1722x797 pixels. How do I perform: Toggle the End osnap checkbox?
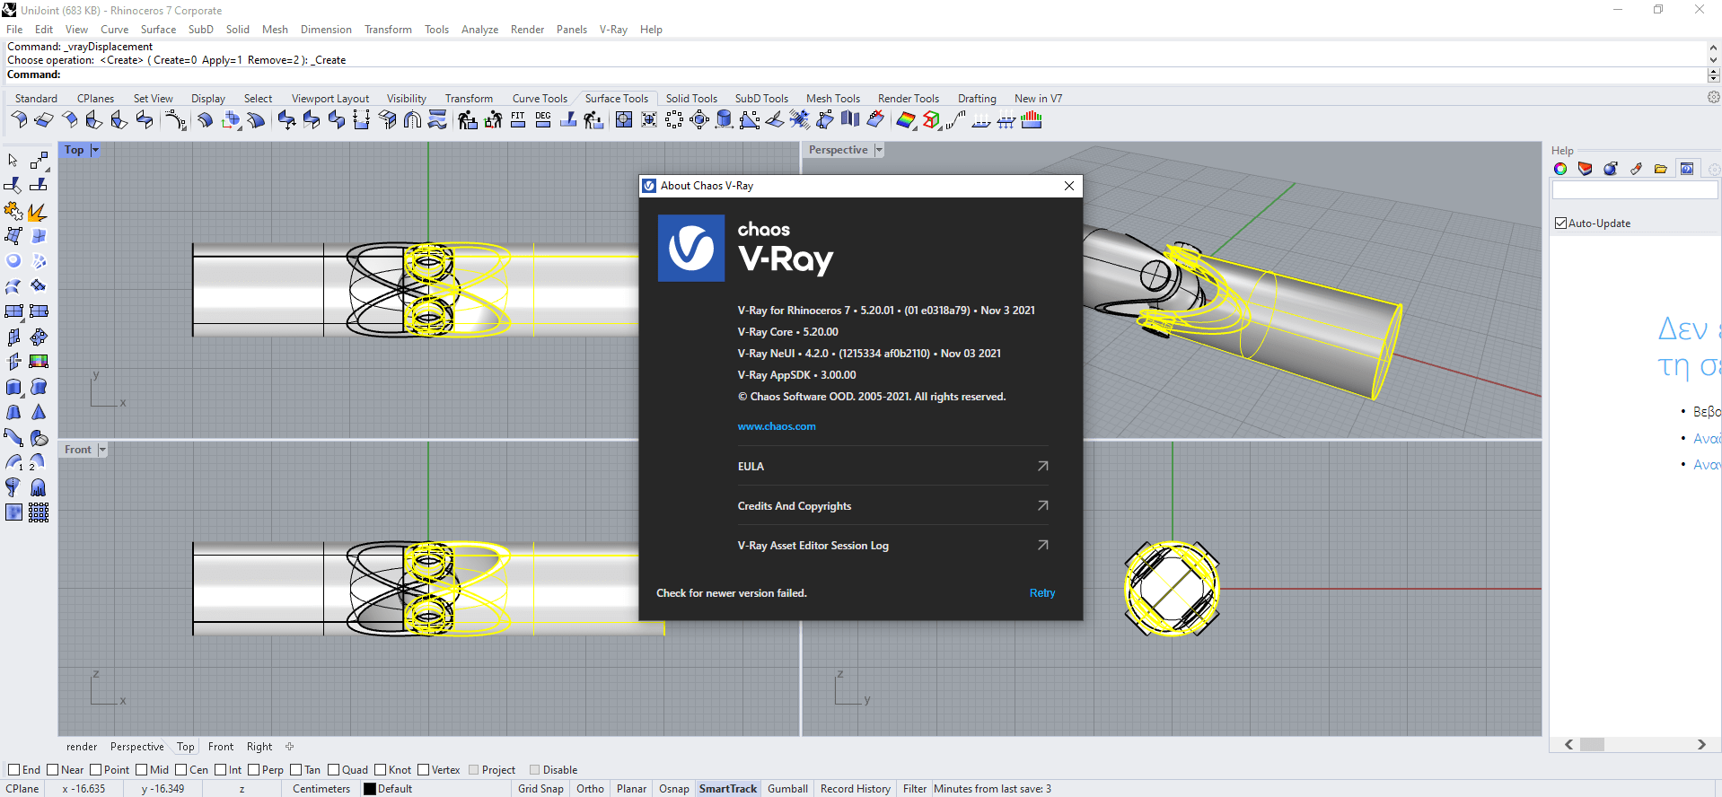tap(13, 770)
